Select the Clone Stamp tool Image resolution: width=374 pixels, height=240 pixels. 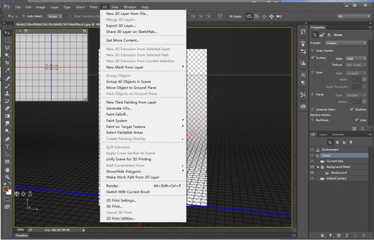click(x=7, y=93)
